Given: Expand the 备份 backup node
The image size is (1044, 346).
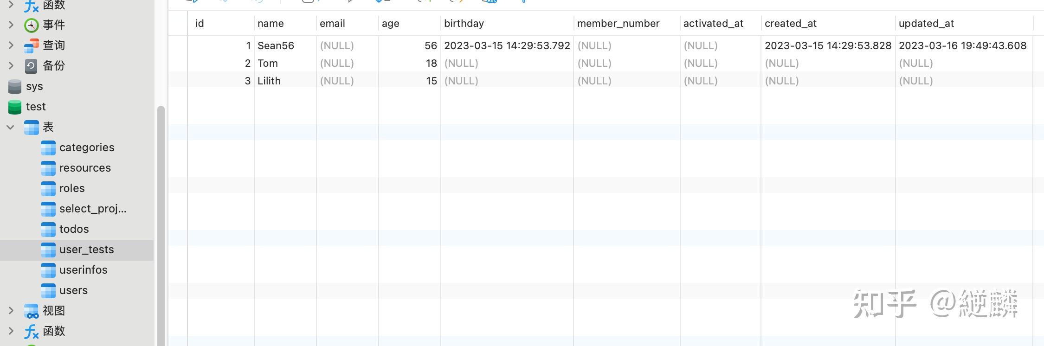Looking at the screenshot, I should click(11, 66).
